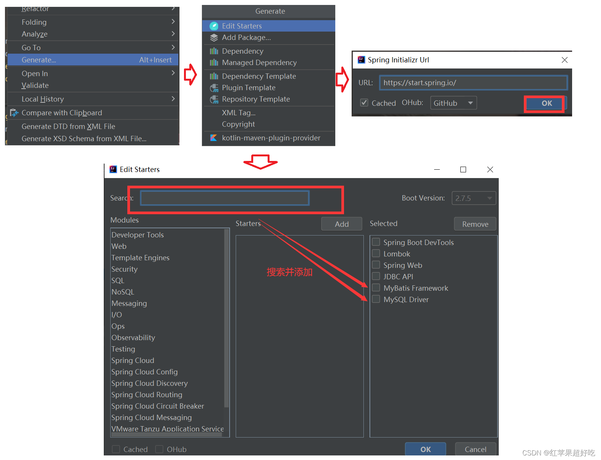The image size is (601, 460).
Task: Choose Validate in the context menu
Action: [x=93, y=85]
